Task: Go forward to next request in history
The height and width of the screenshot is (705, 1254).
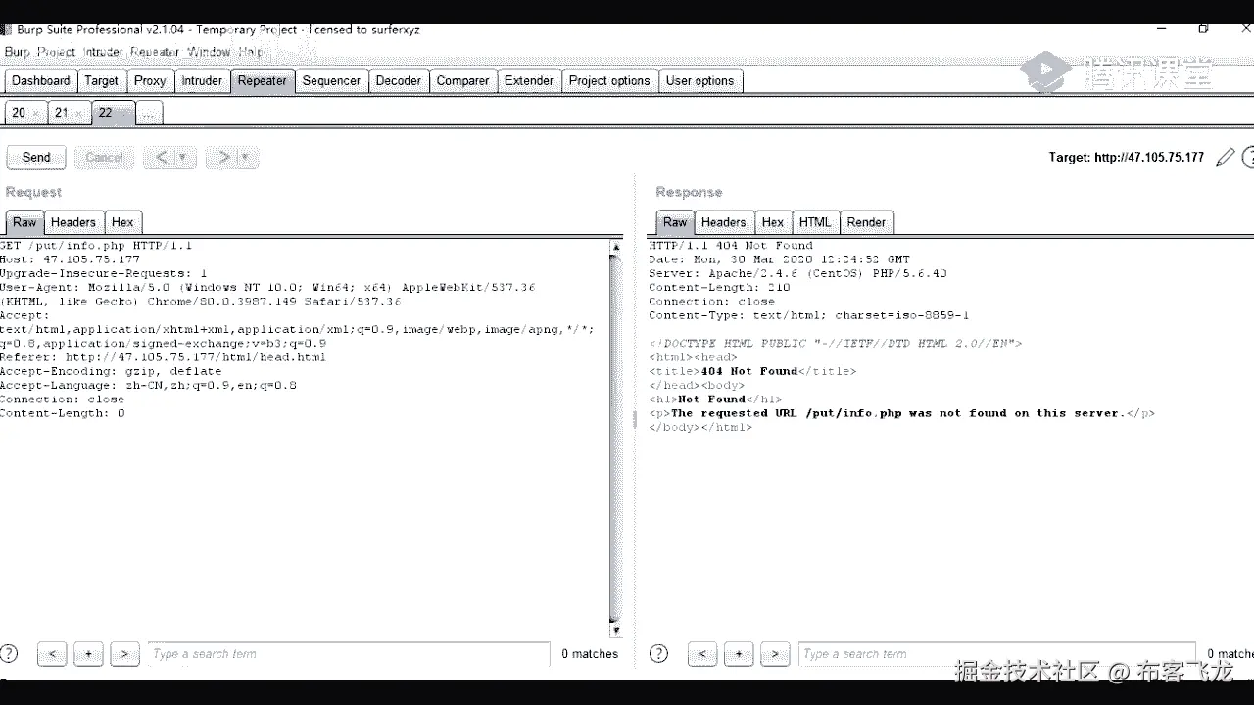Action: click(x=224, y=157)
